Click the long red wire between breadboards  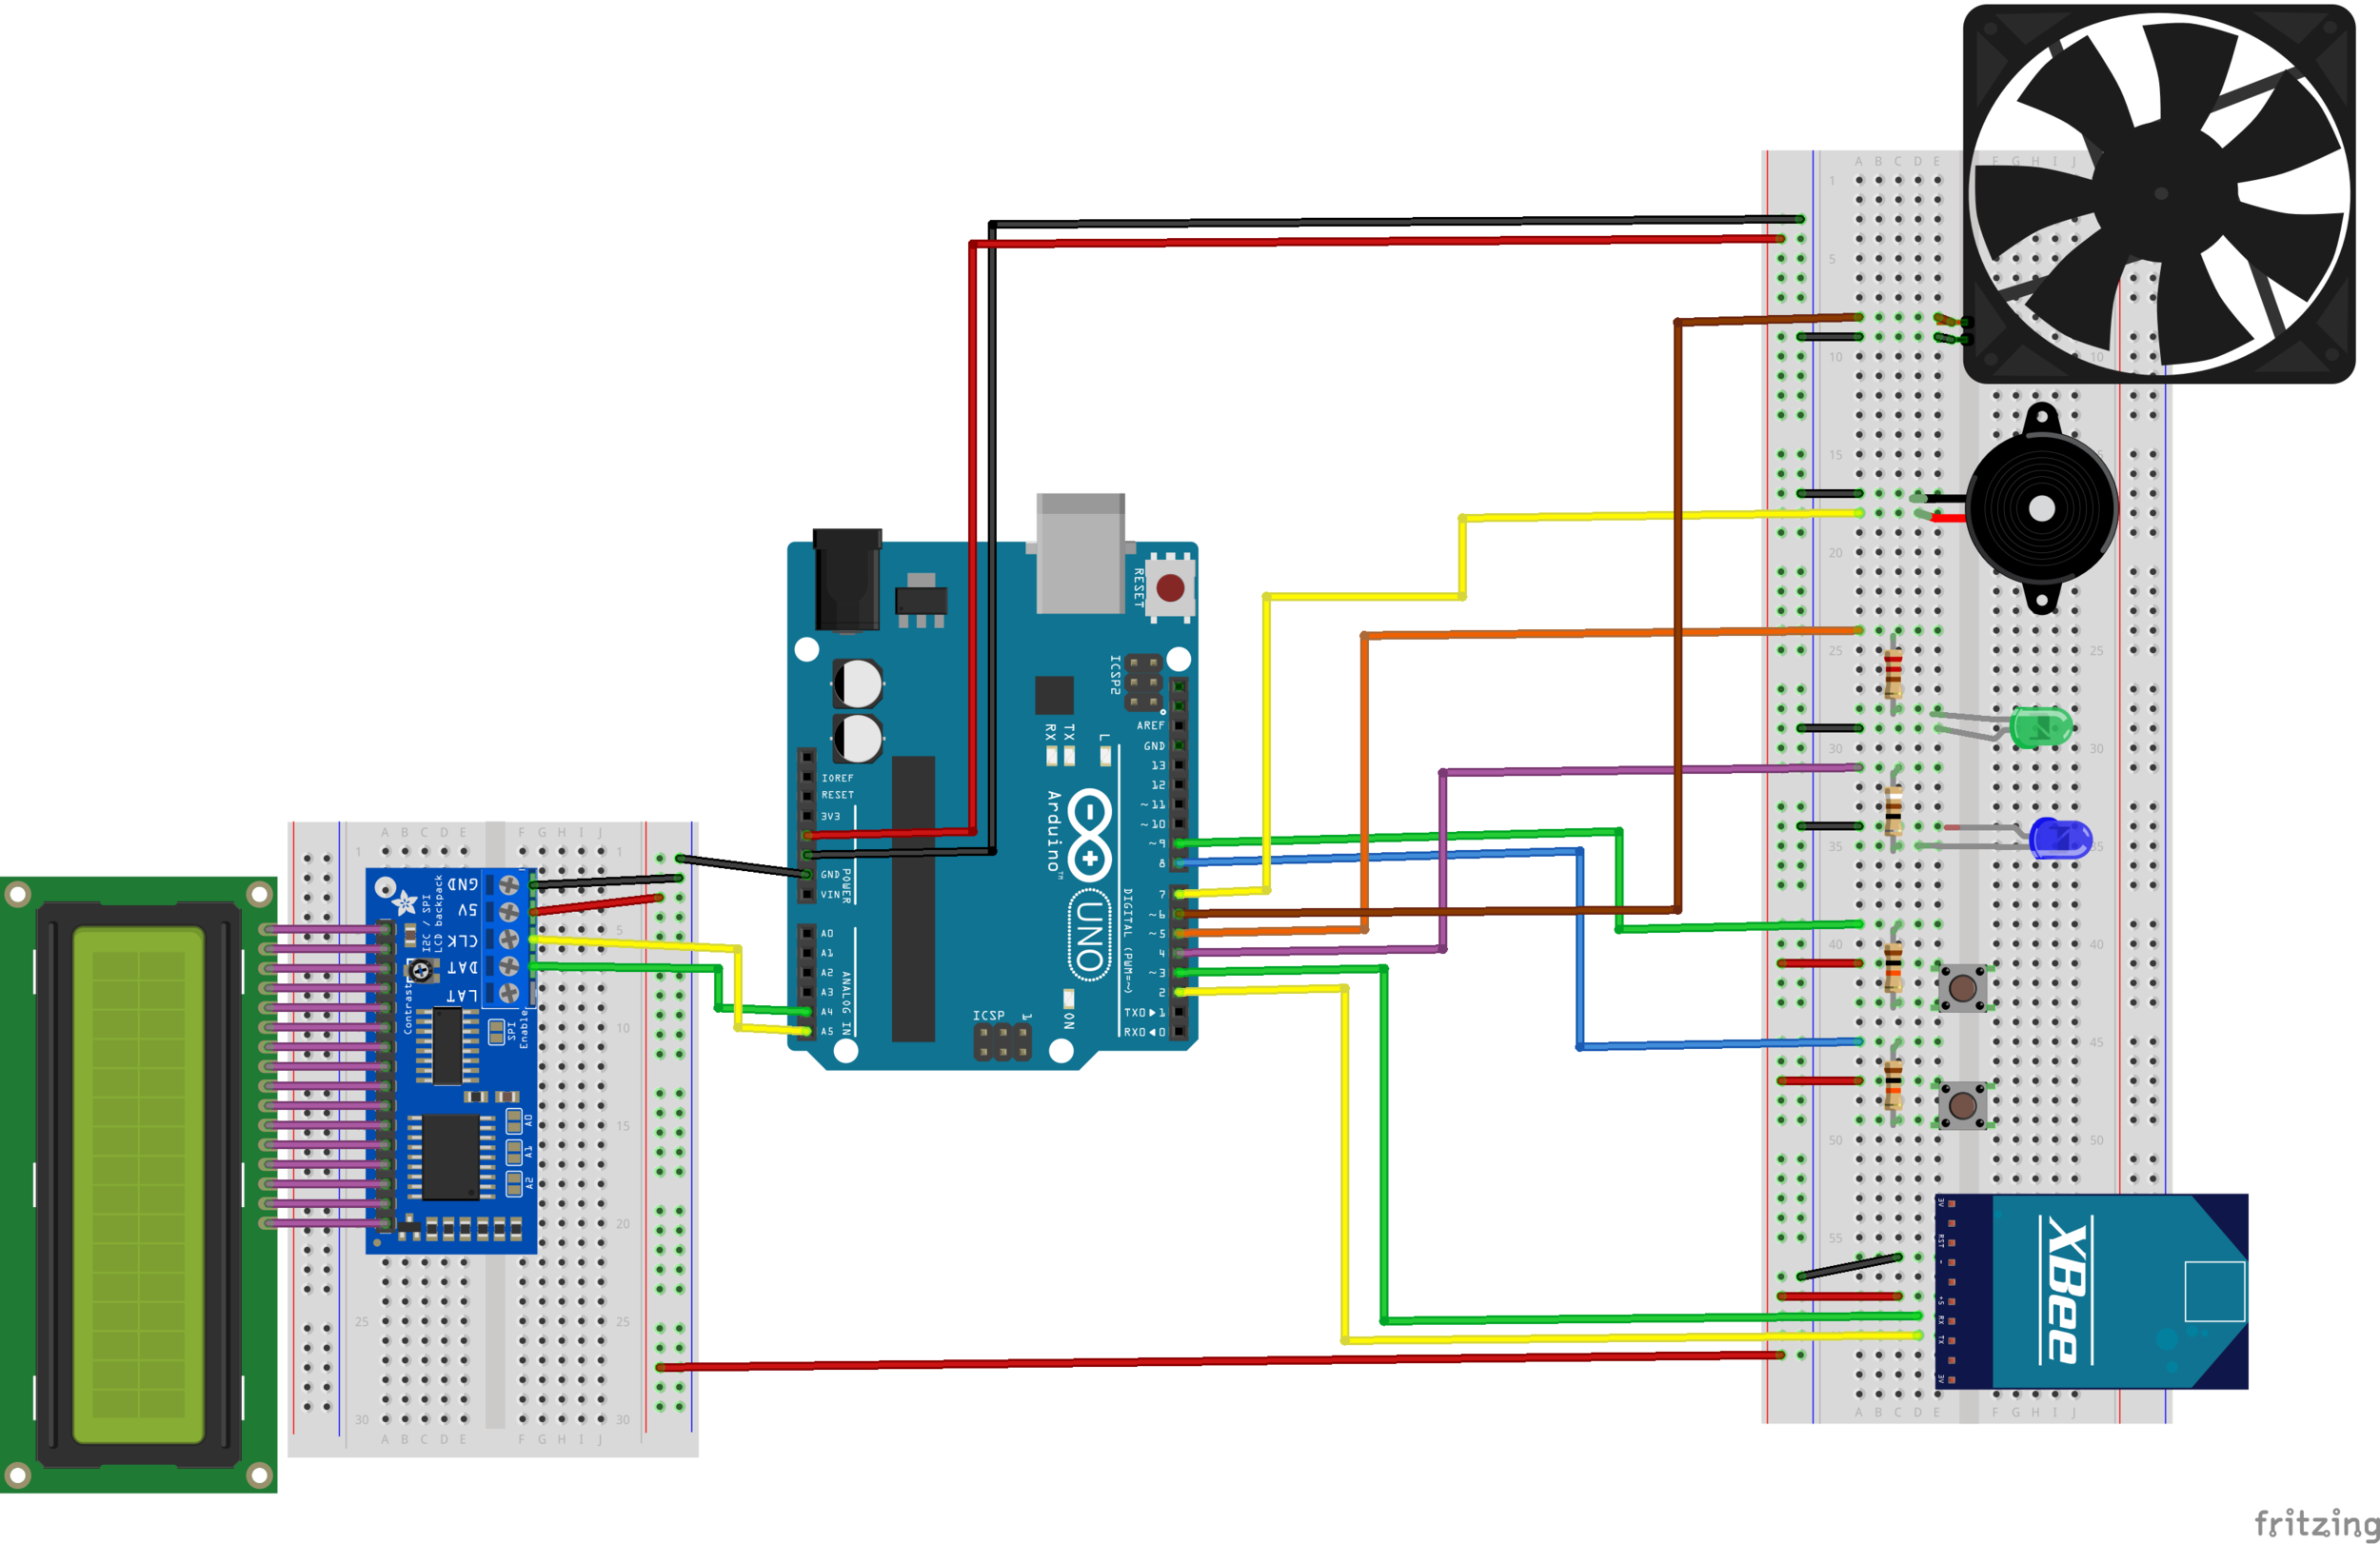coord(1200,1362)
